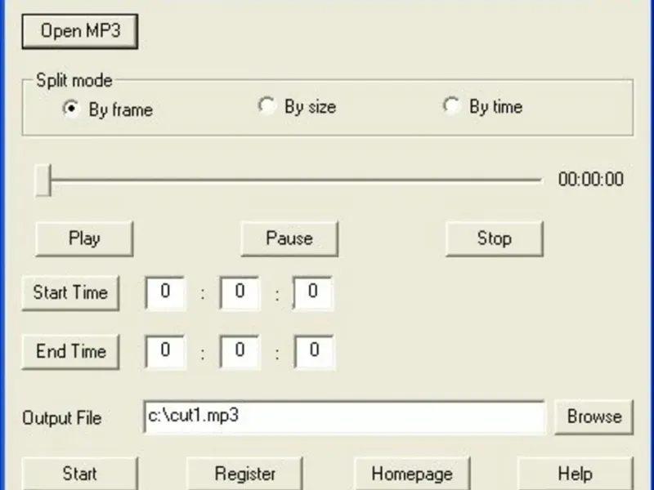Click the playback position slider thumb
This screenshot has height=490, width=654.
point(43,180)
